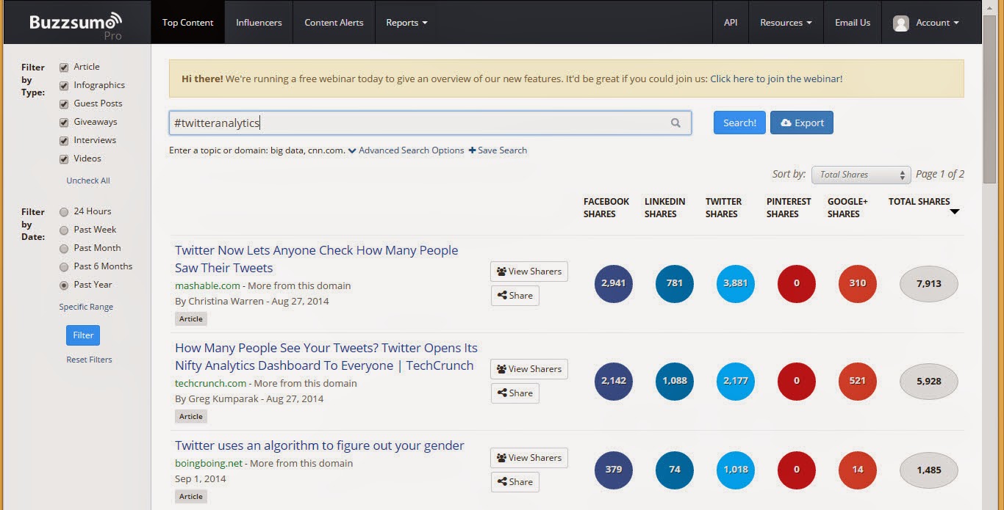
Task: Click the TechCrunch Pinterest shares circle
Action: coord(796,381)
